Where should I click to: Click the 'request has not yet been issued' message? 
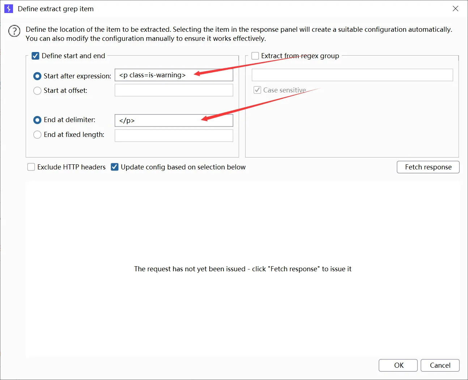pyautogui.click(x=243, y=269)
